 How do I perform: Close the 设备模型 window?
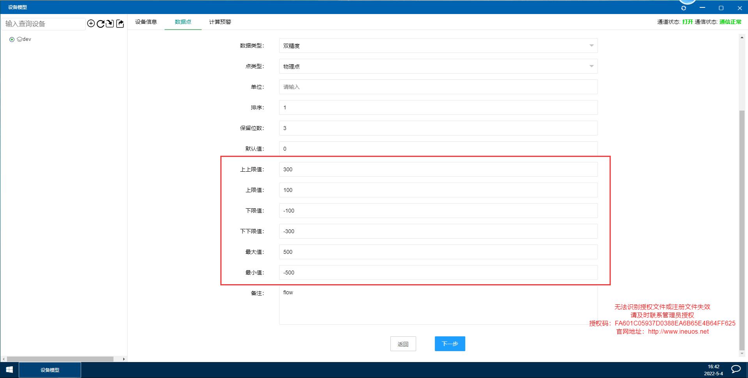pyautogui.click(x=739, y=8)
